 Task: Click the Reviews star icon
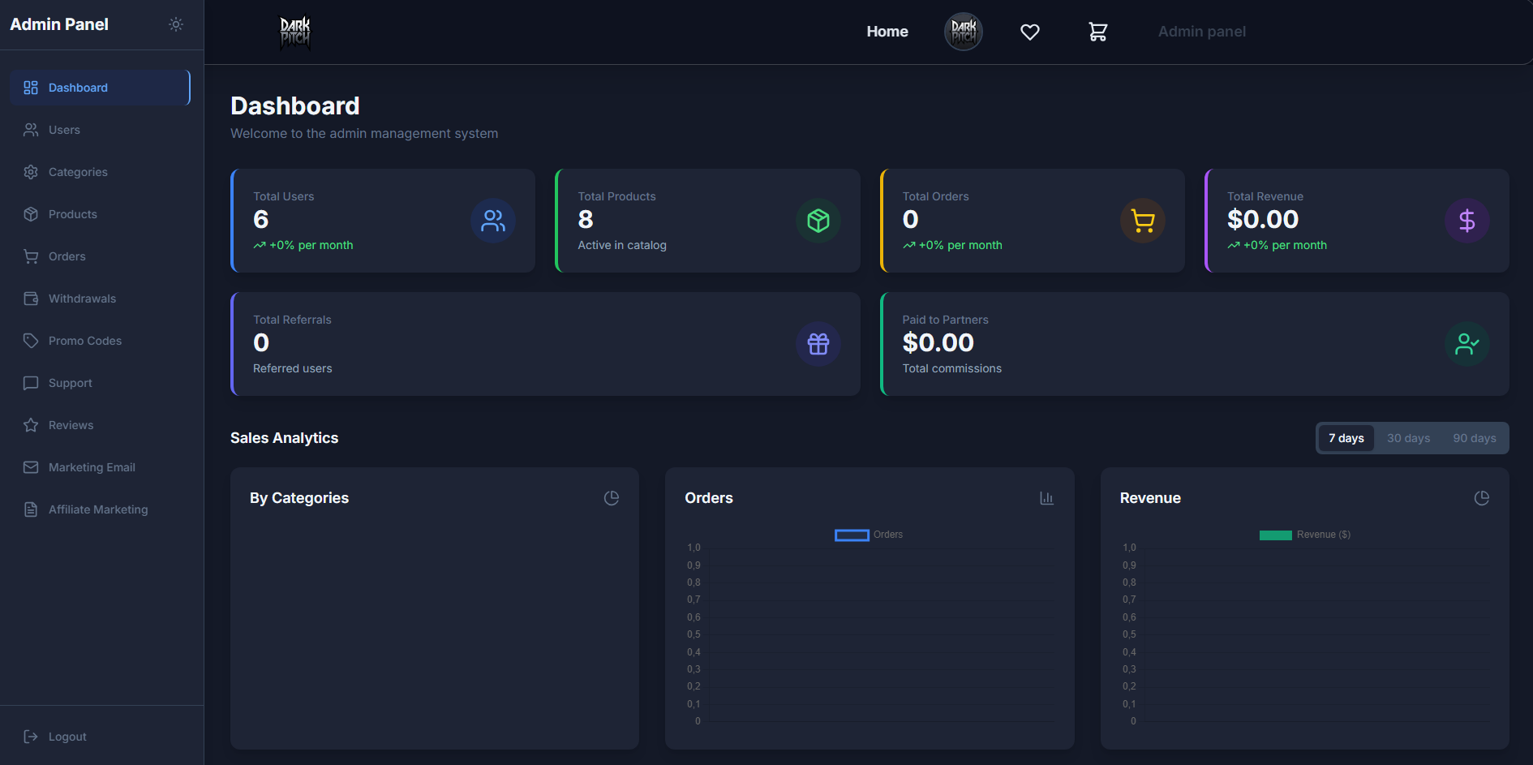(x=31, y=425)
